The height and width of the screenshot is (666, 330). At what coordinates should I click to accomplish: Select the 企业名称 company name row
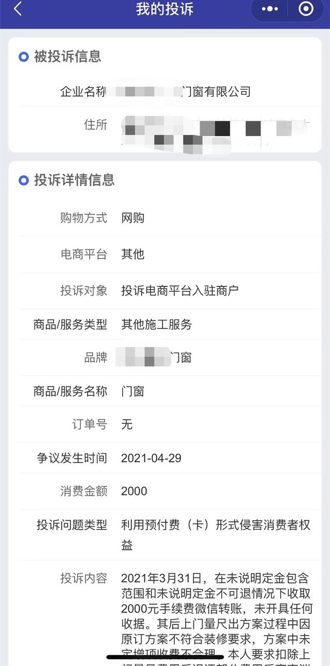point(165,92)
